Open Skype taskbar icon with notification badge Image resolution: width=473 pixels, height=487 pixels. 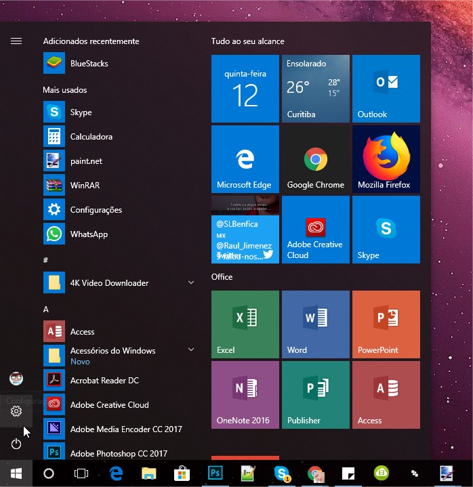(x=281, y=473)
